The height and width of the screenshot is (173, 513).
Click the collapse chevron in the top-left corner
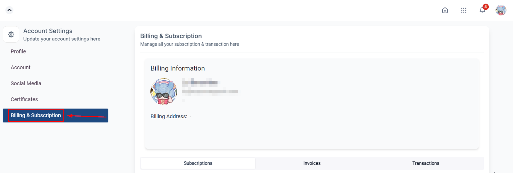9,10
